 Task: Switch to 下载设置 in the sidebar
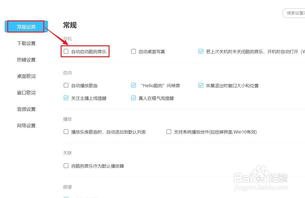tap(26, 43)
